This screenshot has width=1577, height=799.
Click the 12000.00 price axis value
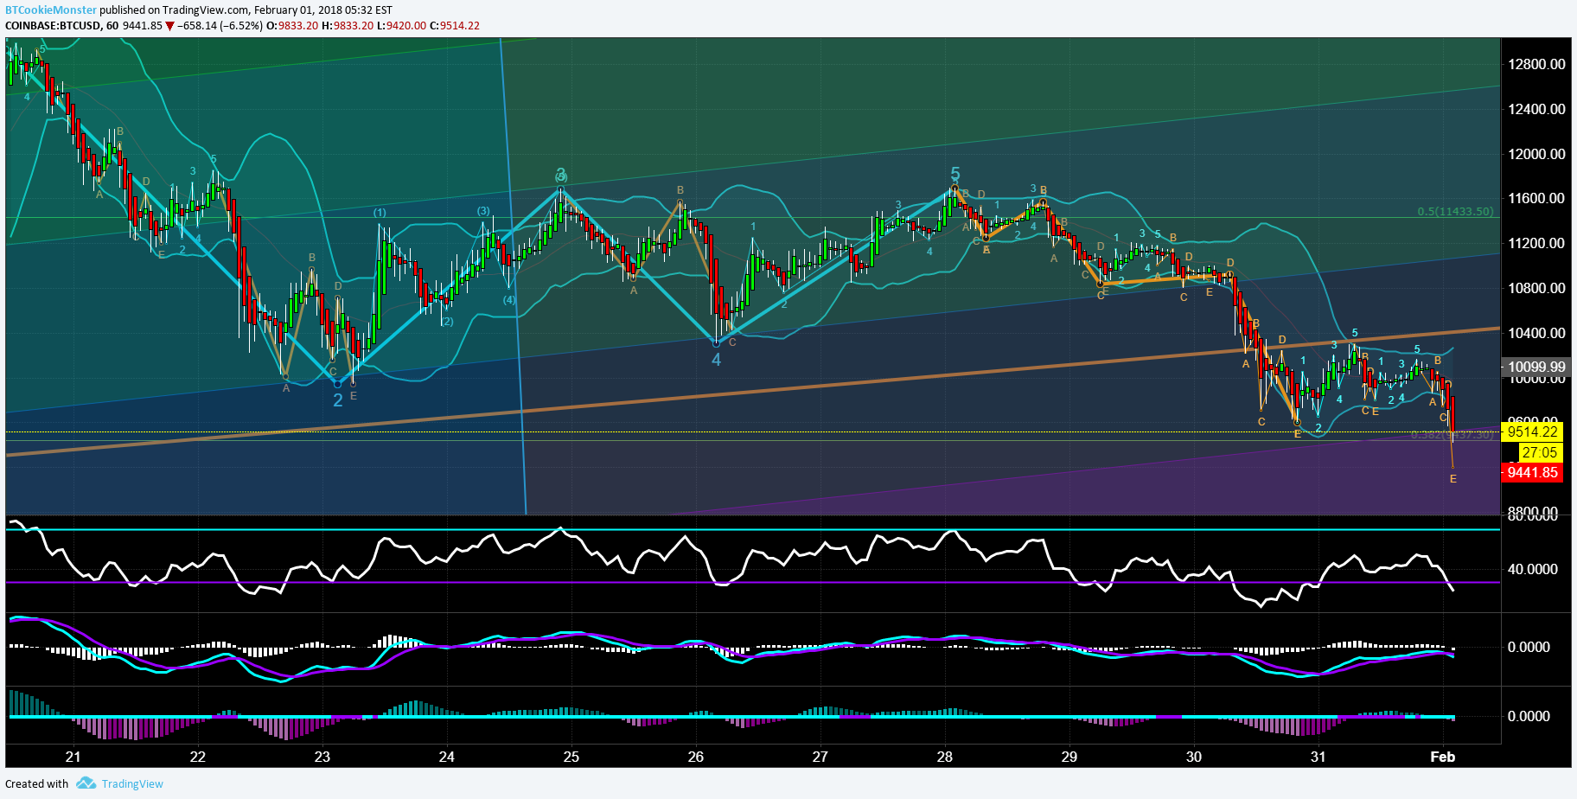coord(1536,154)
